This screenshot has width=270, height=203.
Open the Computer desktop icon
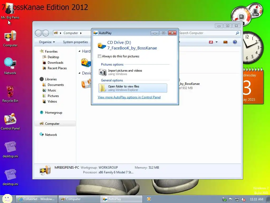tap(10, 39)
